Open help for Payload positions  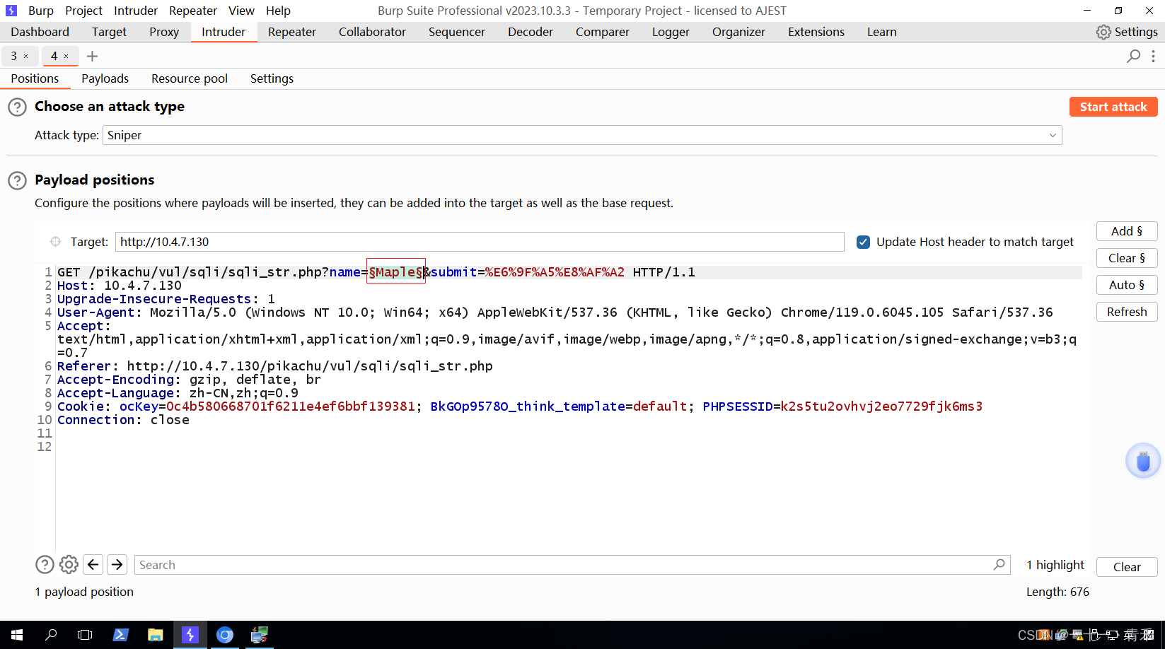tap(17, 181)
